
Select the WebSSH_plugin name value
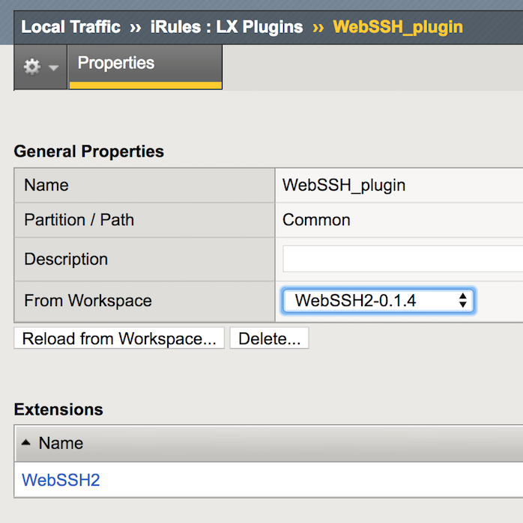click(344, 185)
